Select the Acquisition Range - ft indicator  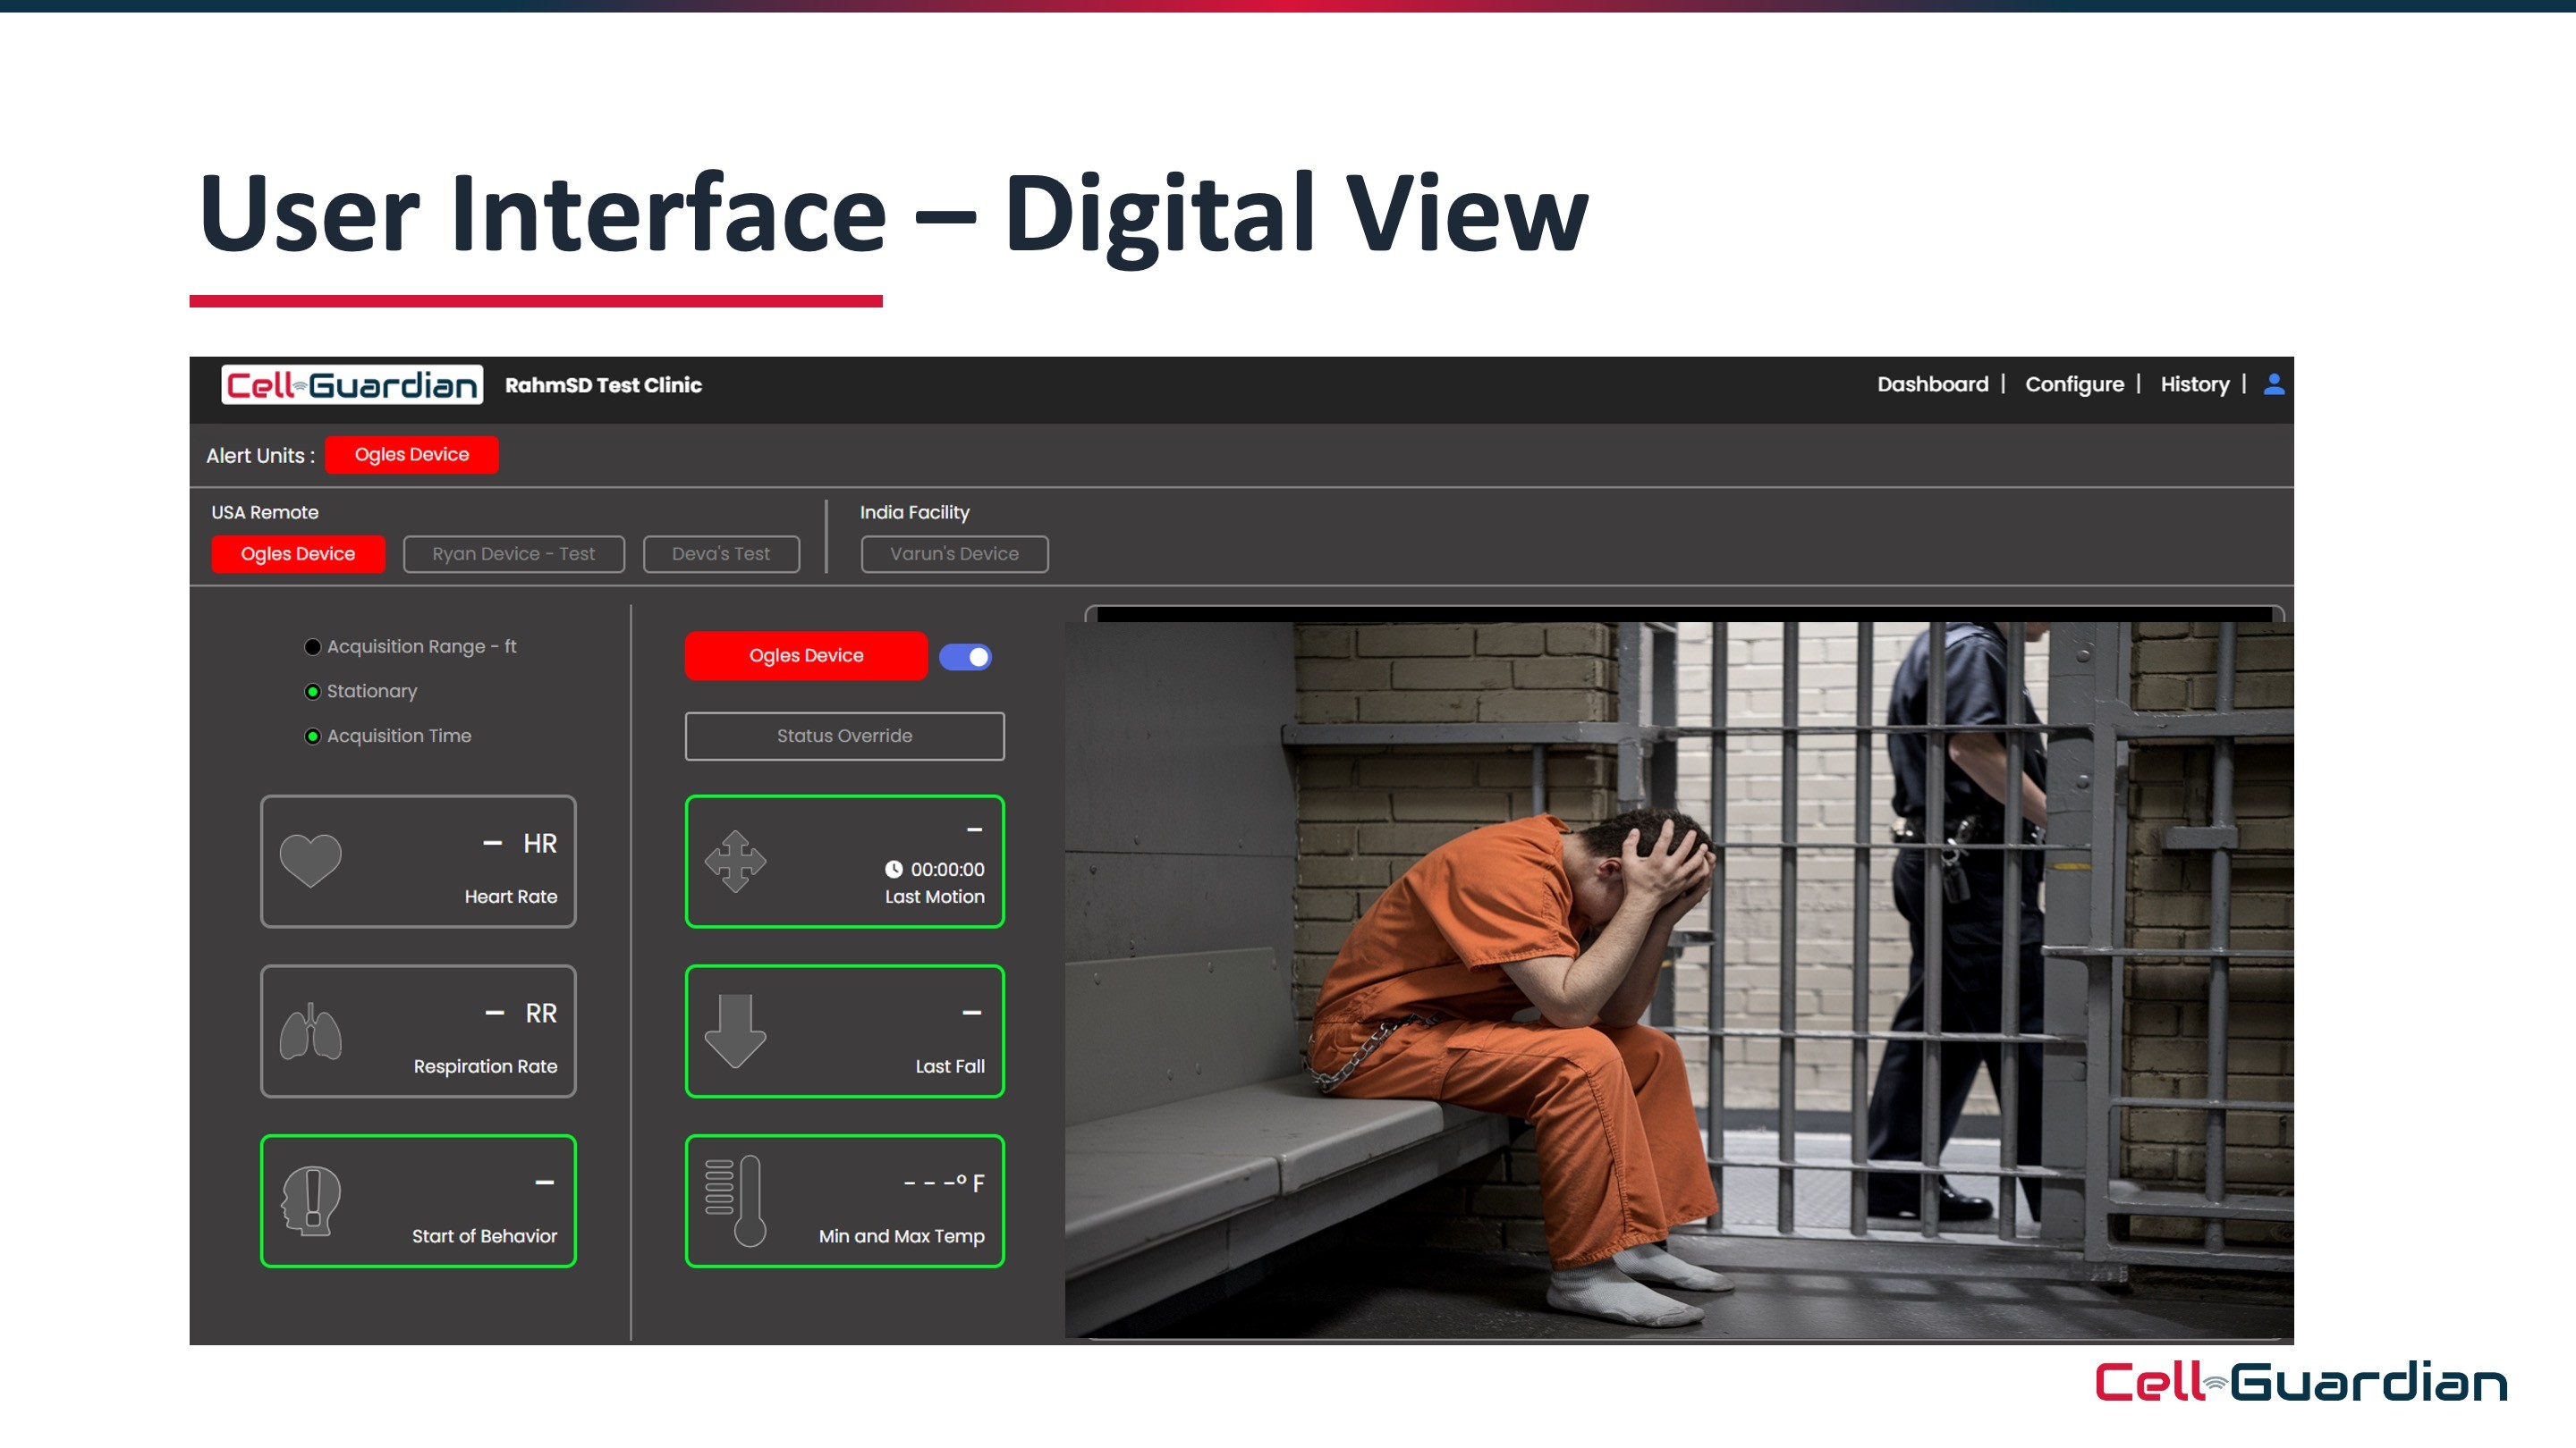(313, 646)
